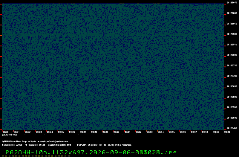Image resolution: width=239 pixels, height=157 pixels.
Task: Select the 28125600 frequency label
Action: click(232, 97)
